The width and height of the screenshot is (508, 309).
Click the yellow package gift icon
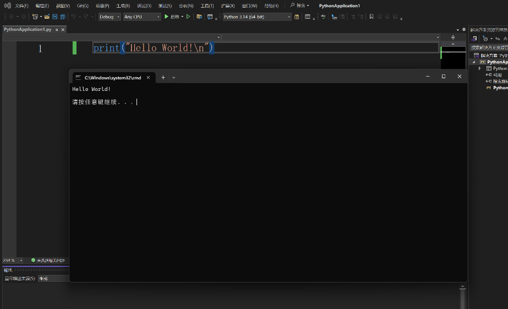point(297,17)
